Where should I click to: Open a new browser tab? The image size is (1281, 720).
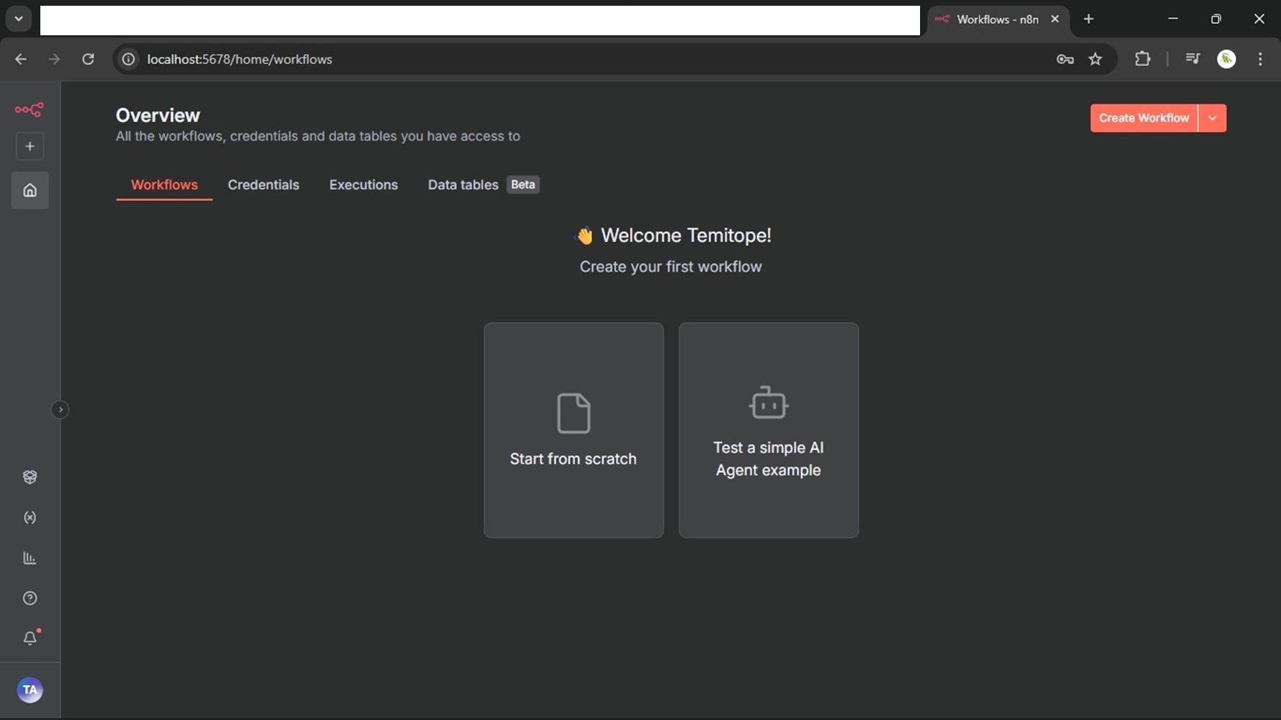[1089, 19]
